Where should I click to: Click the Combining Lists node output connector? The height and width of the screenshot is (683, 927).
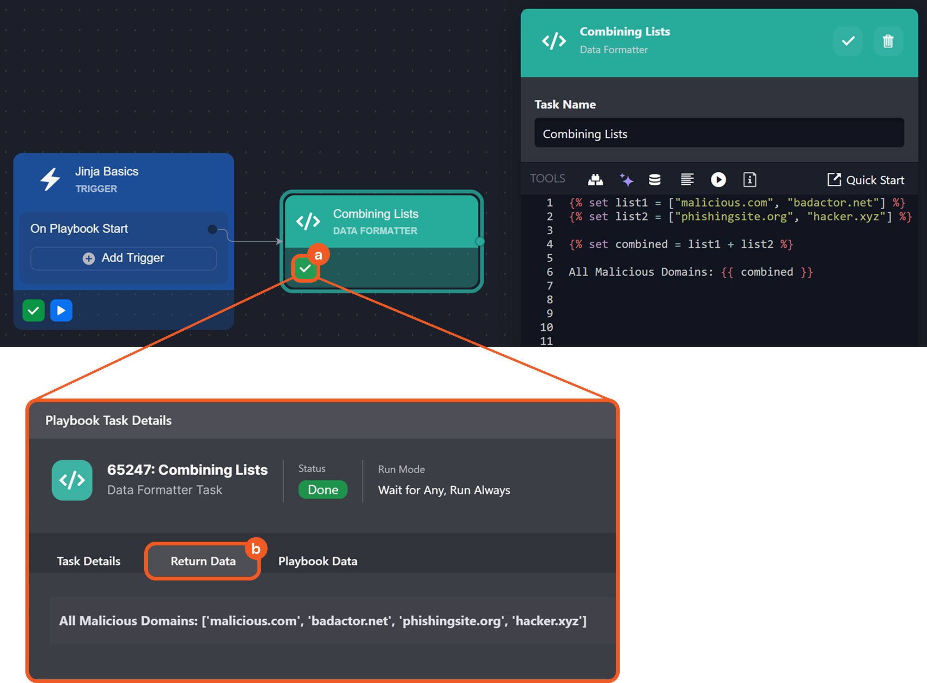point(480,242)
